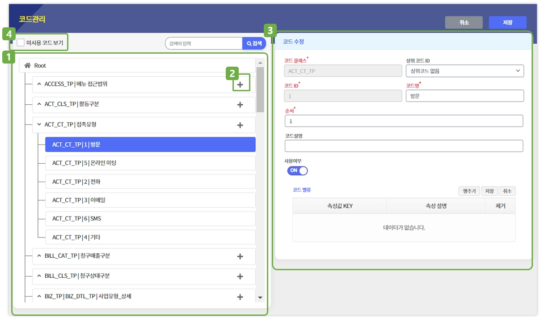541x319 pixels.
Task: Add a code under BIZ_TP|BIZ_DTL_TP
Action: tap(240, 297)
